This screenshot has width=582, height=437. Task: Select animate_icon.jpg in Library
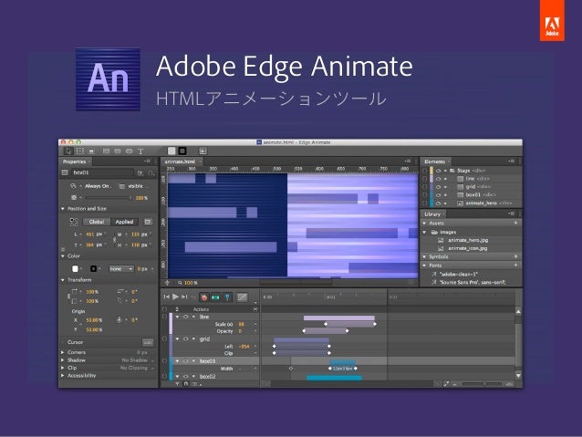pos(467,248)
